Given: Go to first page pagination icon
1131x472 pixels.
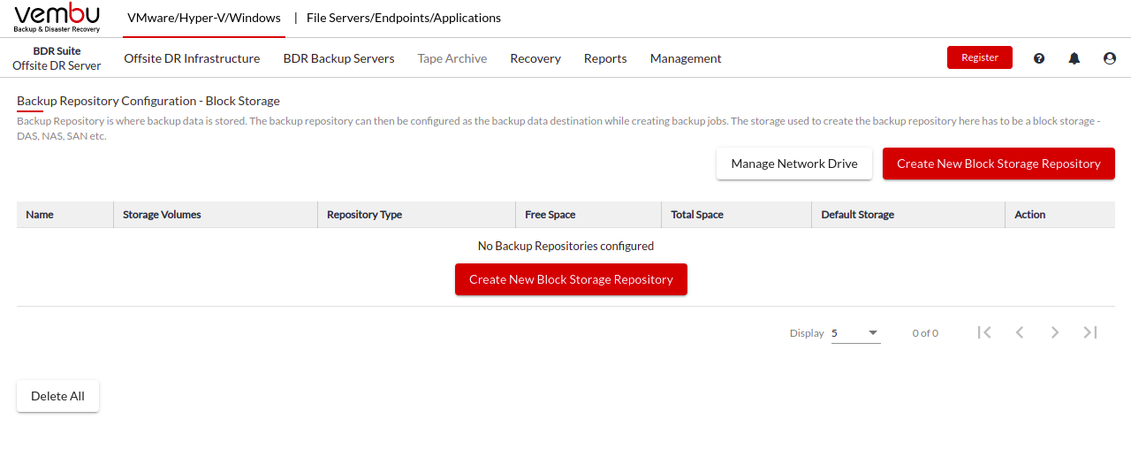Looking at the screenshot, I should pos(984,332).
